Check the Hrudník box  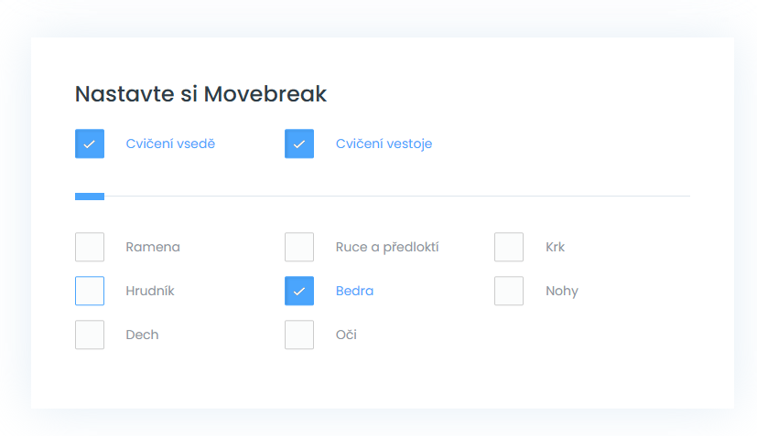(90, 291)
